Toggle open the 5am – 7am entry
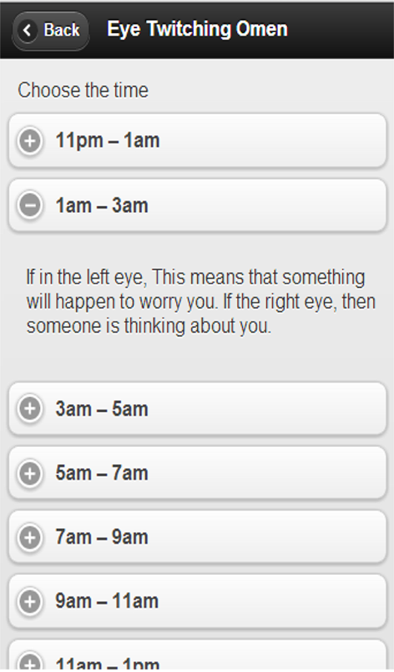Image resolution: width=394 pixels, height=672 pixels. pos(197,473)
